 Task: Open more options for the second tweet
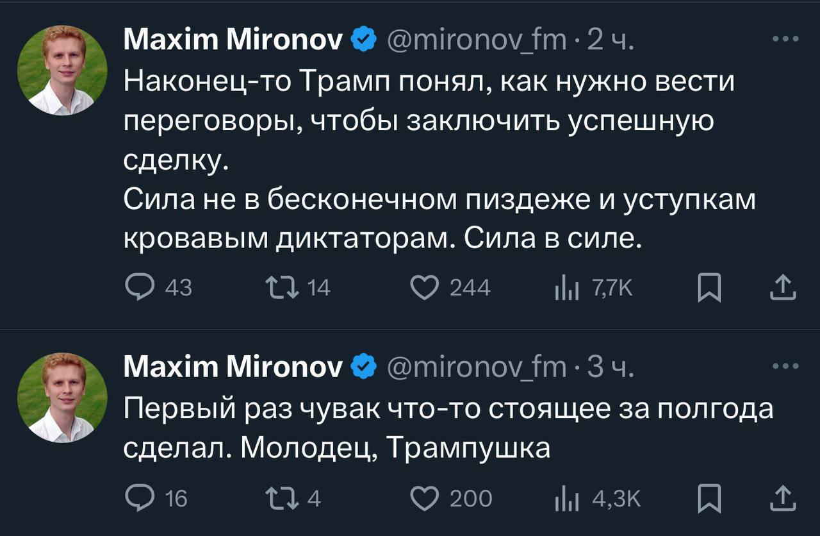click(785, 367)
